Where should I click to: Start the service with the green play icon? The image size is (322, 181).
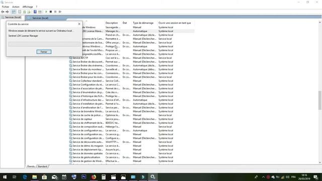click(x=46, y=12)
